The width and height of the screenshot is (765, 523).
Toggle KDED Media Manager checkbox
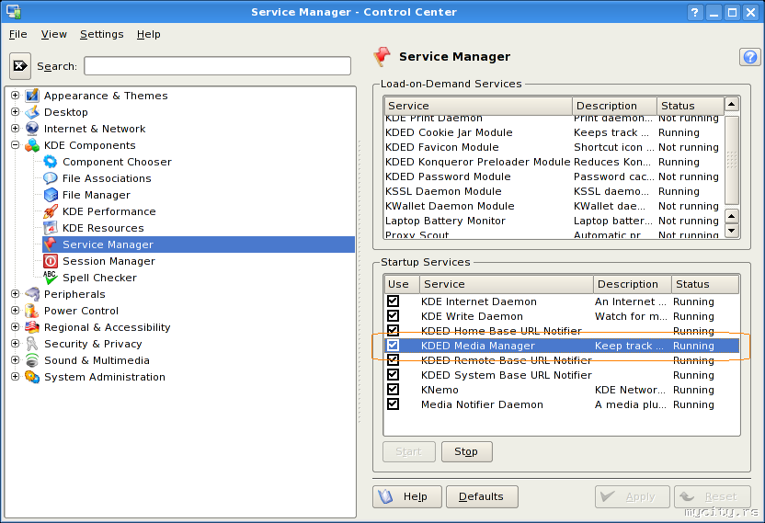click(x=394, y=346)
